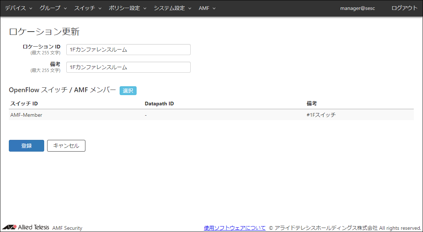
Task: Focus the ロケーション ID text field
Action: point(128,50)
